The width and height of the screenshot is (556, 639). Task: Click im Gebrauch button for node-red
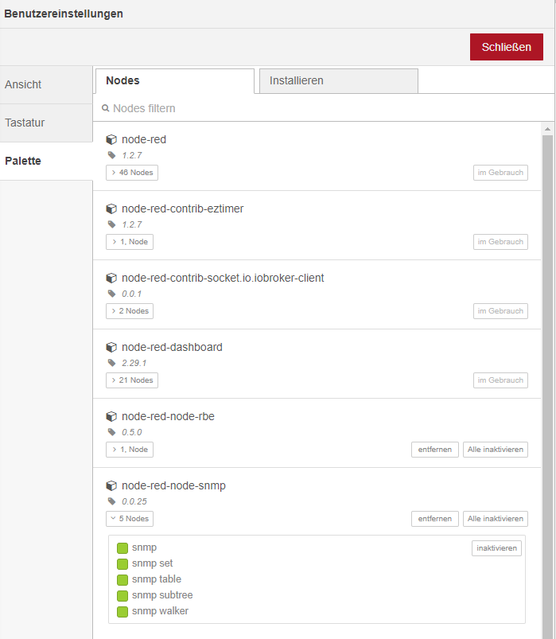click(500, 173)
